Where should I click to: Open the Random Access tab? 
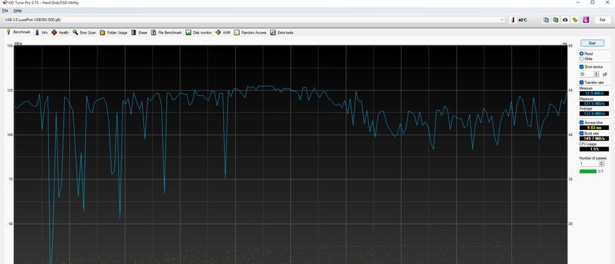[x=250, y=32]
